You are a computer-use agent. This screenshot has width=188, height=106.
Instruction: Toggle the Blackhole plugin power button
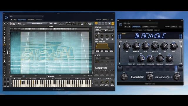pyautogui.click(x=120, y=24)
